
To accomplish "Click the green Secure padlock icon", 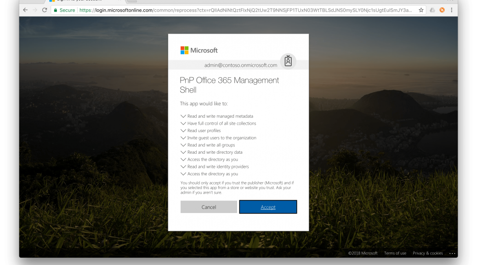I will tap(55, 10).
